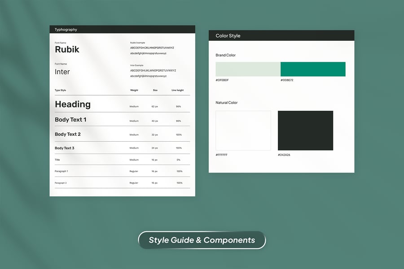Click the Body Text 3 style row
This screenshot has height=269, width=404.
pos(65,148)
